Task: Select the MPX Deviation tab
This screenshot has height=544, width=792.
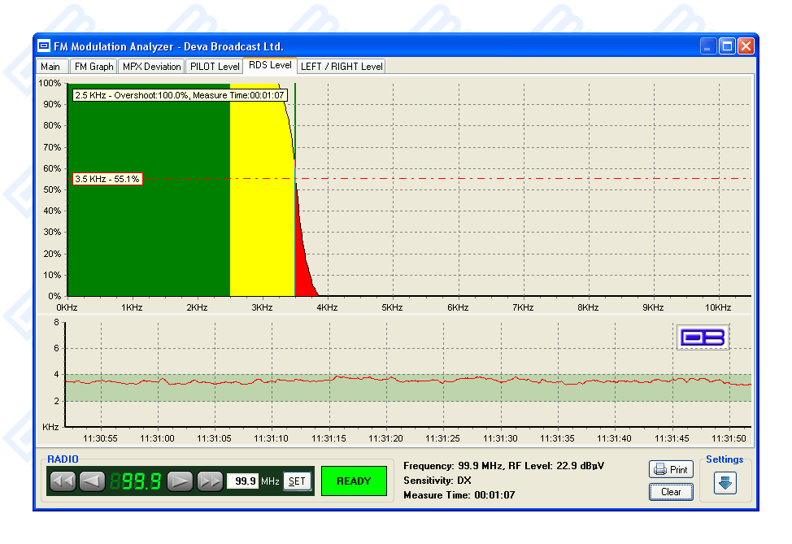Action: tap(151, 67)
